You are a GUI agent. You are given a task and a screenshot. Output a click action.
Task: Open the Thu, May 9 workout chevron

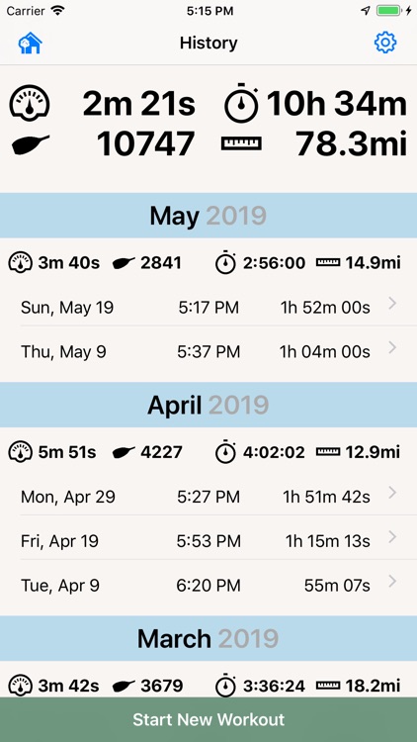click(x=392, y=348)
